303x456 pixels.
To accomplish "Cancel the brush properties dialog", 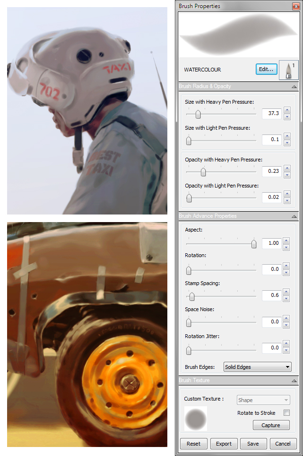I will pyautogui.click(x=283, y=444).
